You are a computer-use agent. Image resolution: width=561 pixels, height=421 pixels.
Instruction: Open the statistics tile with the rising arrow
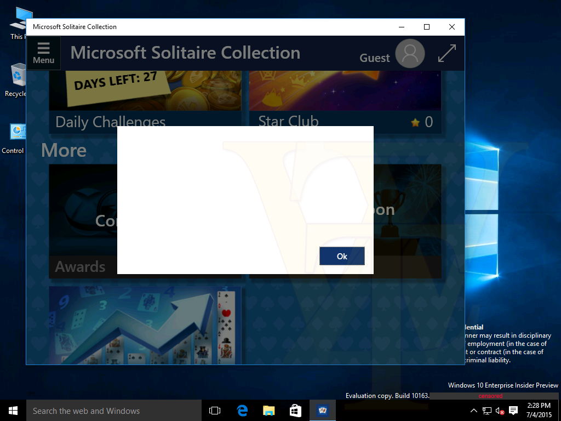tap(145, 325)
